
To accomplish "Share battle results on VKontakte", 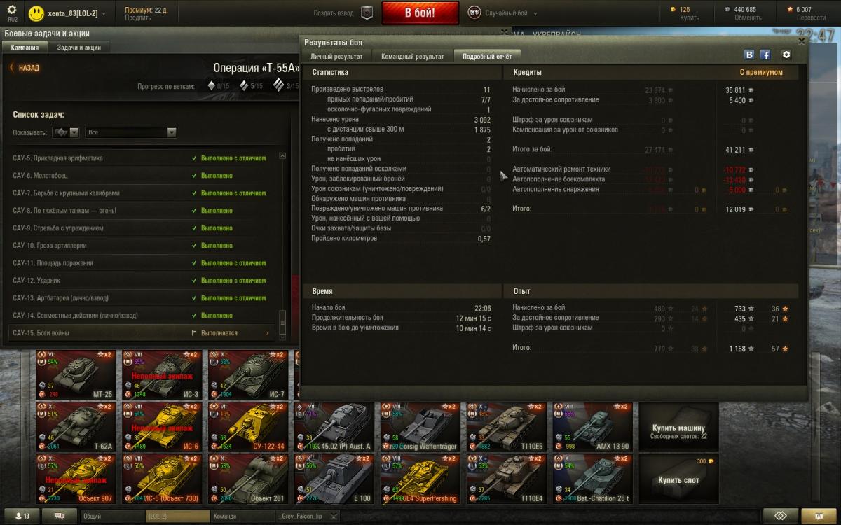I will pos(749,55).
